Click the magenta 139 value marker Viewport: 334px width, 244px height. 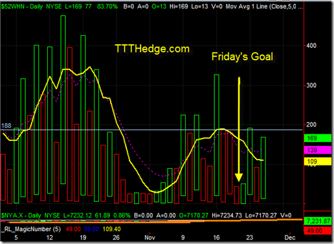pos(318,150)
